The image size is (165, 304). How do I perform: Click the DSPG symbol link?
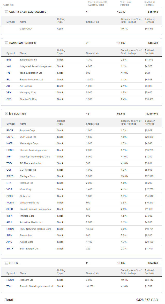point(10,137)
